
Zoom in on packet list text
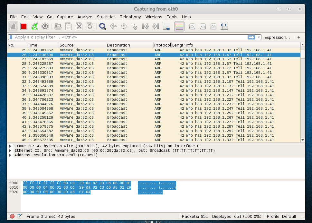[x=192, y=26]
